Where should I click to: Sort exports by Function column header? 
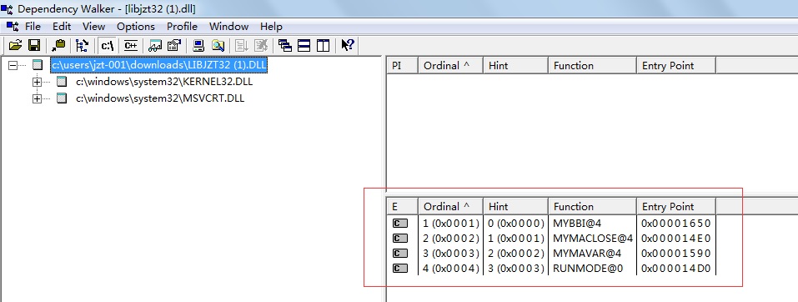coord(592,207)
